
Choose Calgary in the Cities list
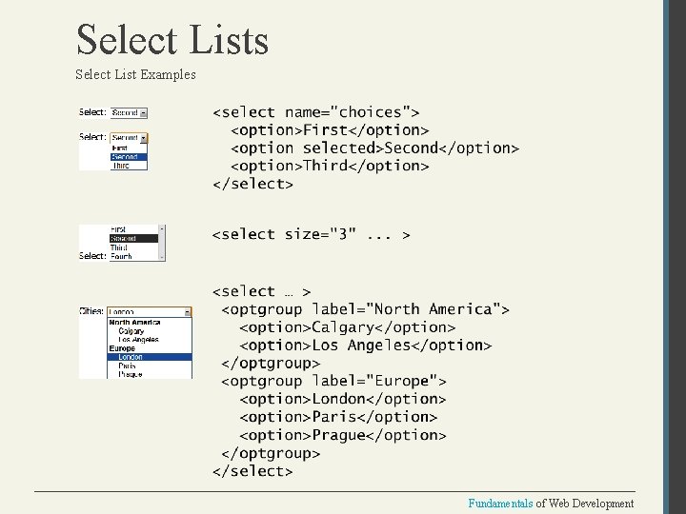150,331
